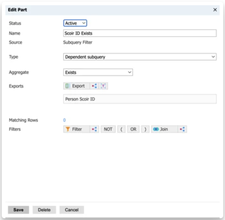
Task: Click the share-node icon next to Export
Action: tap(94, 86)
